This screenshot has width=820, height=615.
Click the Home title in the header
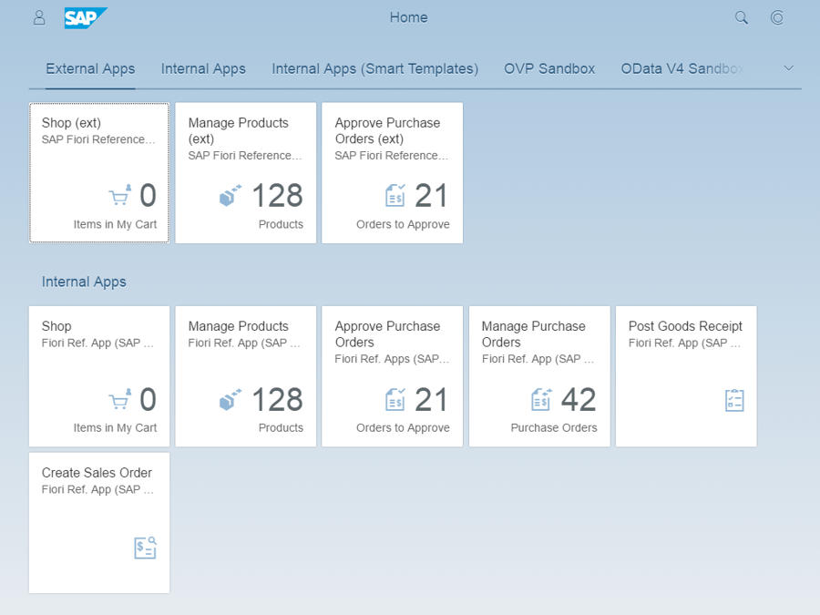pyautogui.click(x=407, y=17)
